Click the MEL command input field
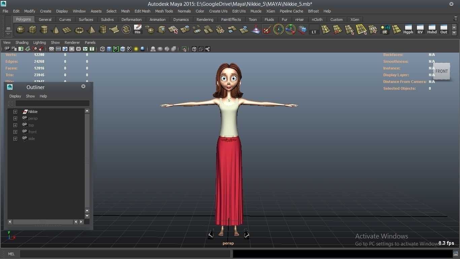The image size is (460, 259). pyautogui.click(x=125, y=254)
